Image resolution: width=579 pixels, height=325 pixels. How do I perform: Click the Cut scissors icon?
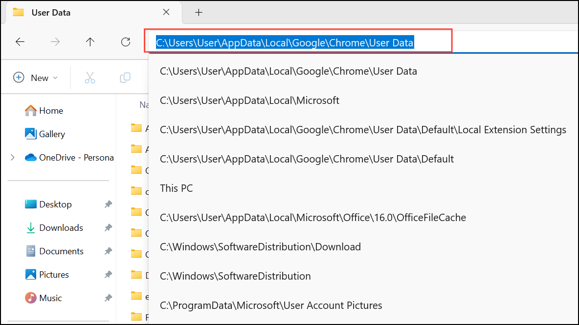pyautogui.click(x=89, y=78)
